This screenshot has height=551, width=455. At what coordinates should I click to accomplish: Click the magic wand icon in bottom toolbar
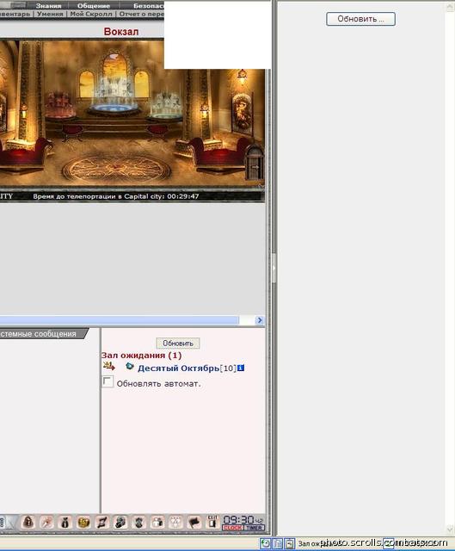[x=46, y=523]
